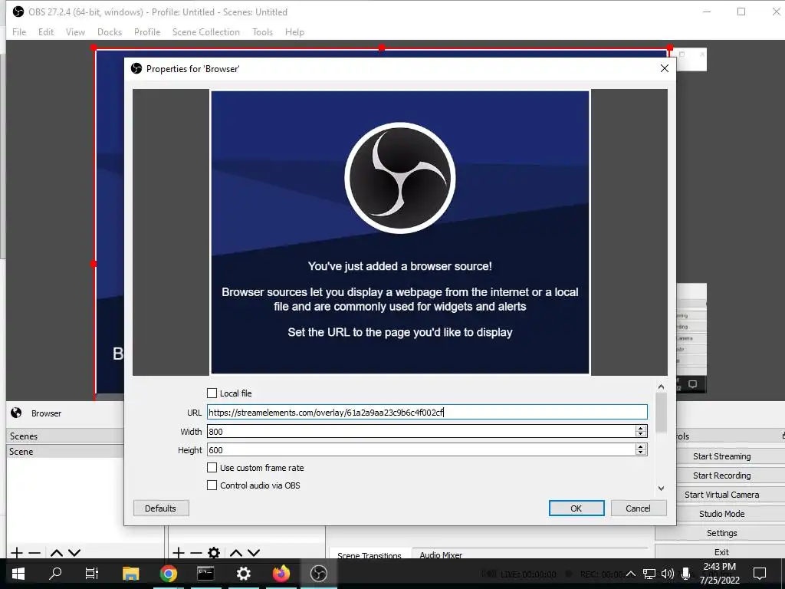This screenshot has width=785, height=589.
Task: Click Start Streaming in OBS controls
Action: point(721,456)
